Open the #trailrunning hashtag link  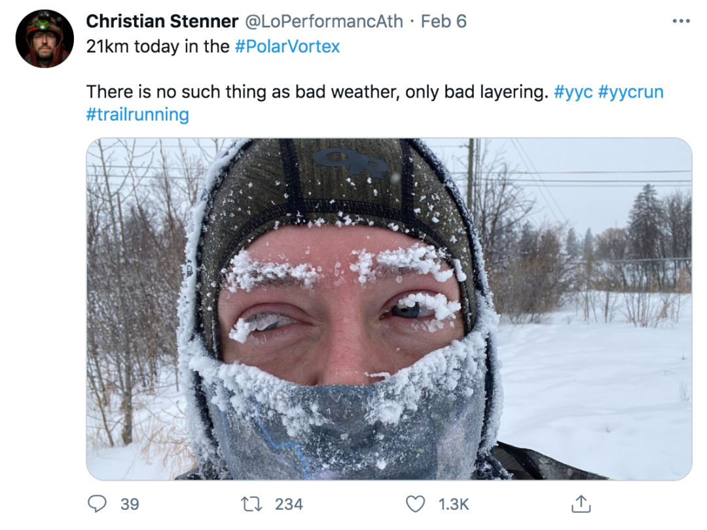[x=137, y=115]
